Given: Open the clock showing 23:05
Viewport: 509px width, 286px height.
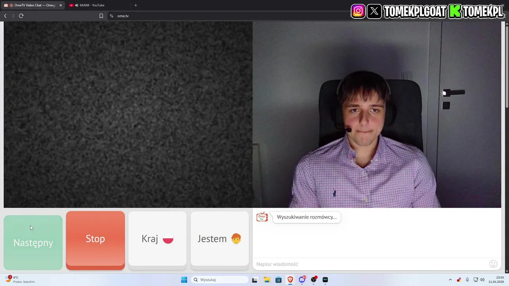Looking at the screenshot, I should (496, 280).
